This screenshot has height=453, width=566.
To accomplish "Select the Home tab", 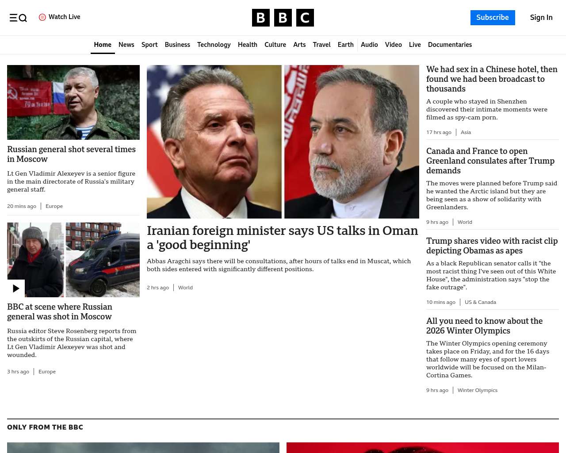I will pos(103,45).
